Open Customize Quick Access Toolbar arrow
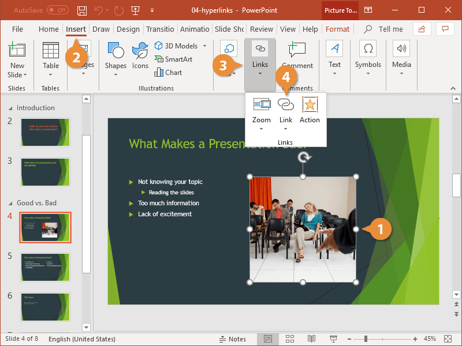Screen dimensions: 462x346 pos(152,10)
